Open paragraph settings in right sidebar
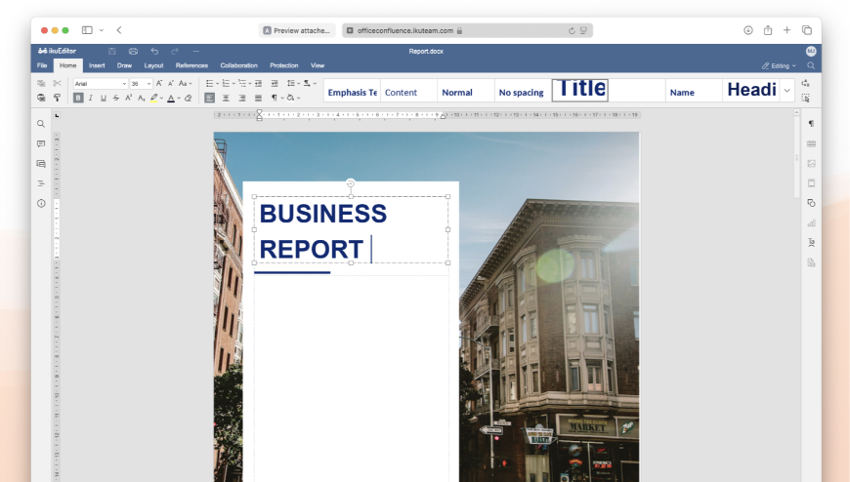The width and height of the screenshot is (850, 482). (x=811, y=124)
